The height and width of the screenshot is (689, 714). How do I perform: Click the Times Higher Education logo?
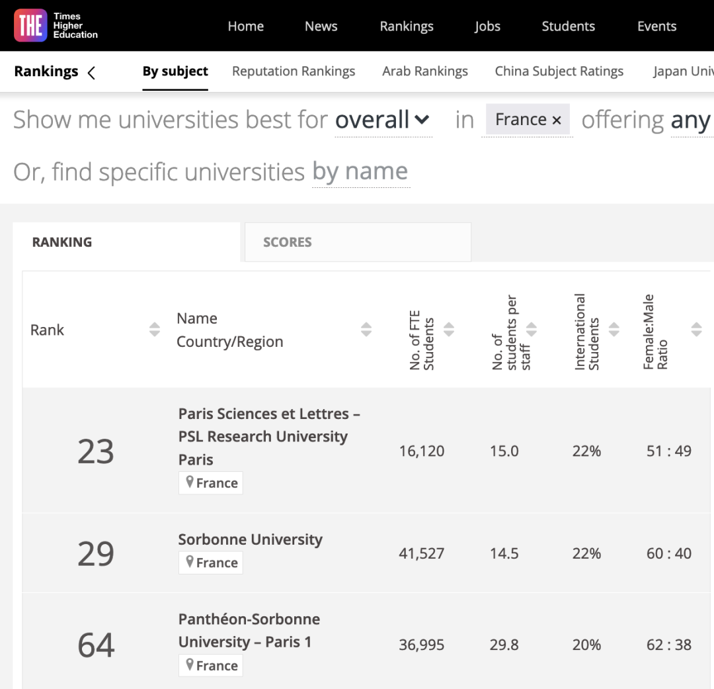click(56, 26)
